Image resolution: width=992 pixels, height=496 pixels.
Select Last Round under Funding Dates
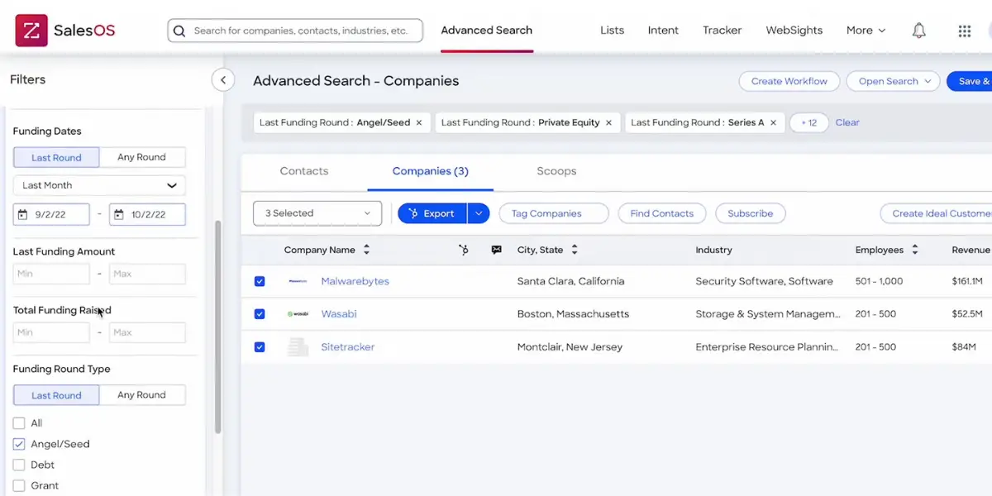pos(56,157)
